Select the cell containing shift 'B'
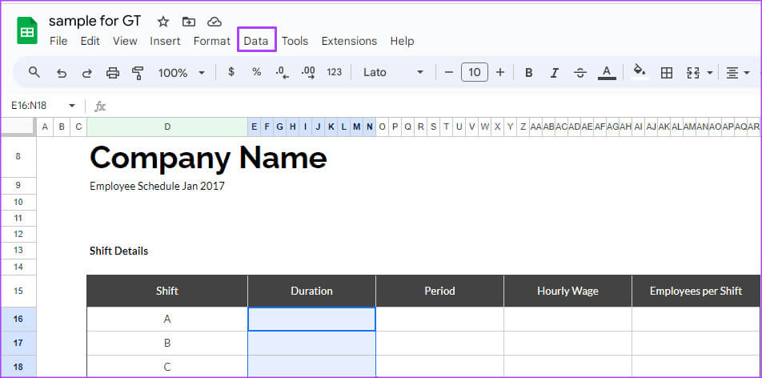Screen dimensions: 762x378 (x=167, y=344)
